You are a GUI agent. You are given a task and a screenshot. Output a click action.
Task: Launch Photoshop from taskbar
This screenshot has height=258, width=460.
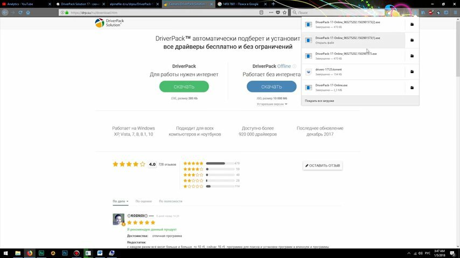click(x=65, y=253)
